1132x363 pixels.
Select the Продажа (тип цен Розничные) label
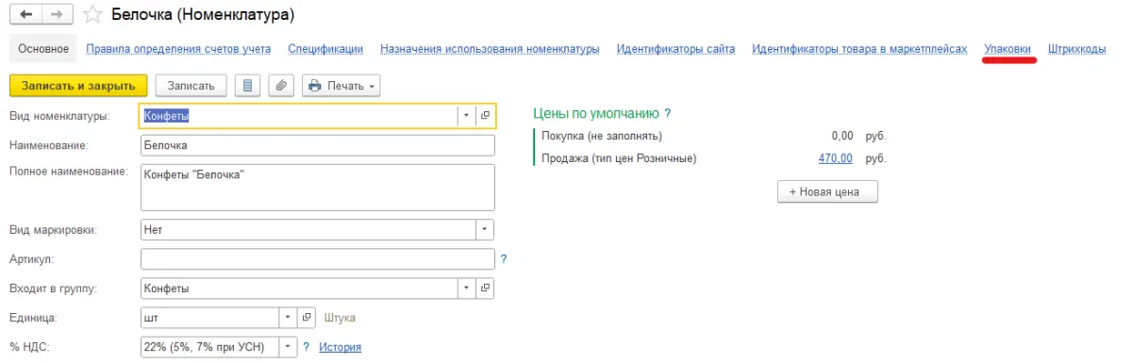(619, 158)
